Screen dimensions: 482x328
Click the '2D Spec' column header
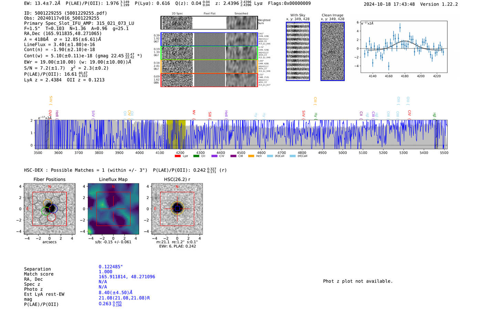pyautogui.click(x=177, y=14)
